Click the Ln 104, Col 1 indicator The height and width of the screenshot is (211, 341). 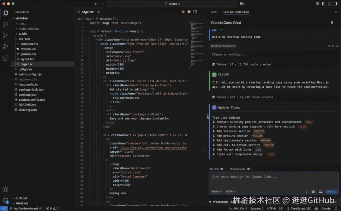[238, 208]
